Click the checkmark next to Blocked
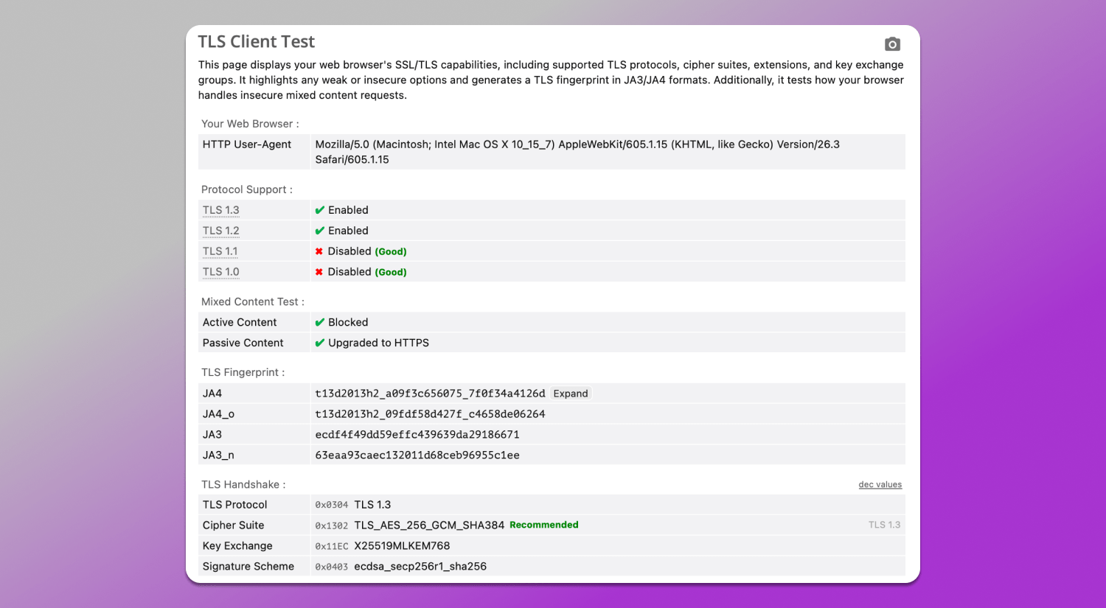Image resolution: width=1106 pixels, height=608 pixels. [x=319, y=322]
